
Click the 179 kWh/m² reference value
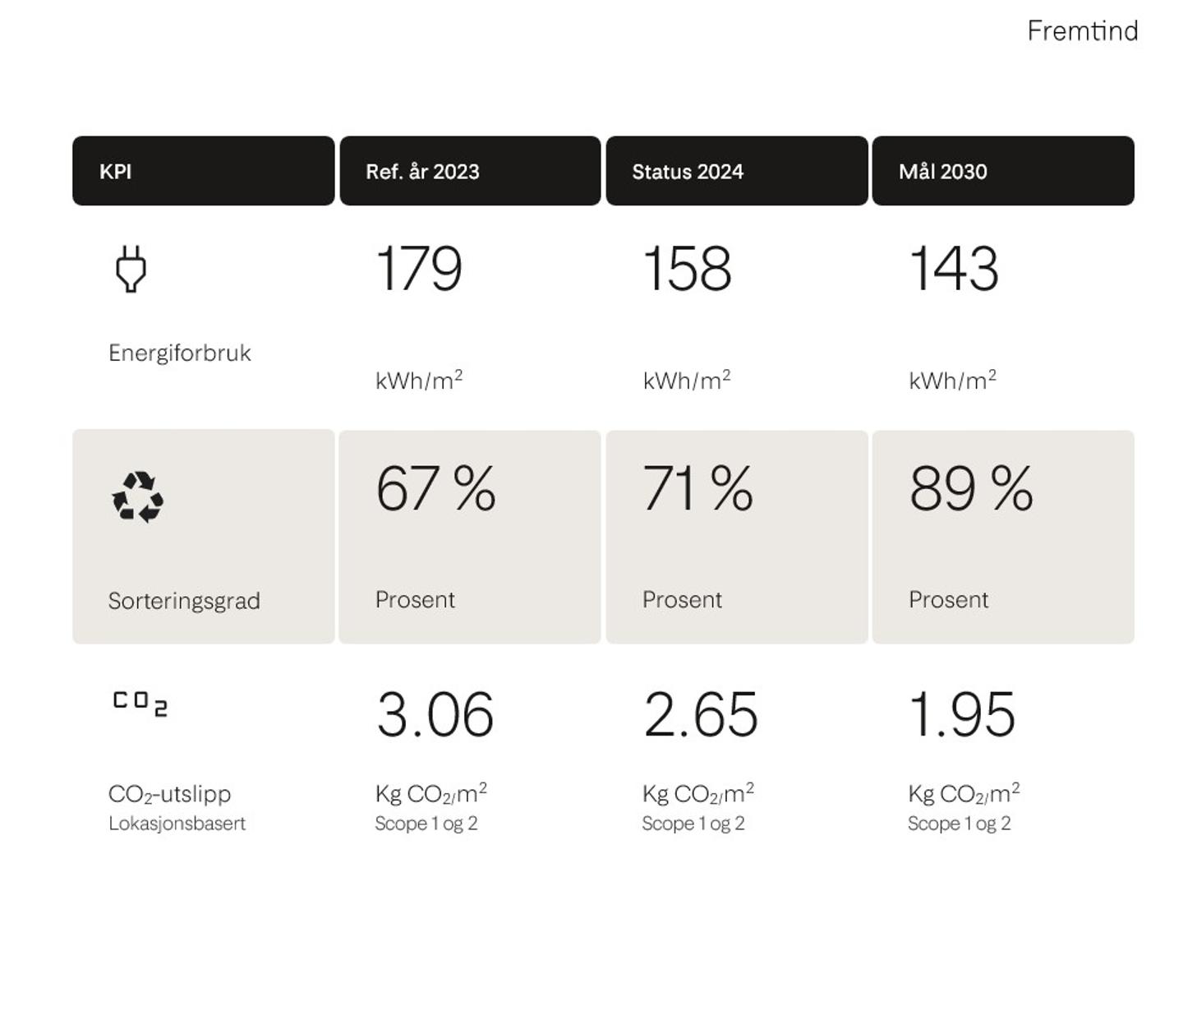pyautogui.click(x=419, y=270)
